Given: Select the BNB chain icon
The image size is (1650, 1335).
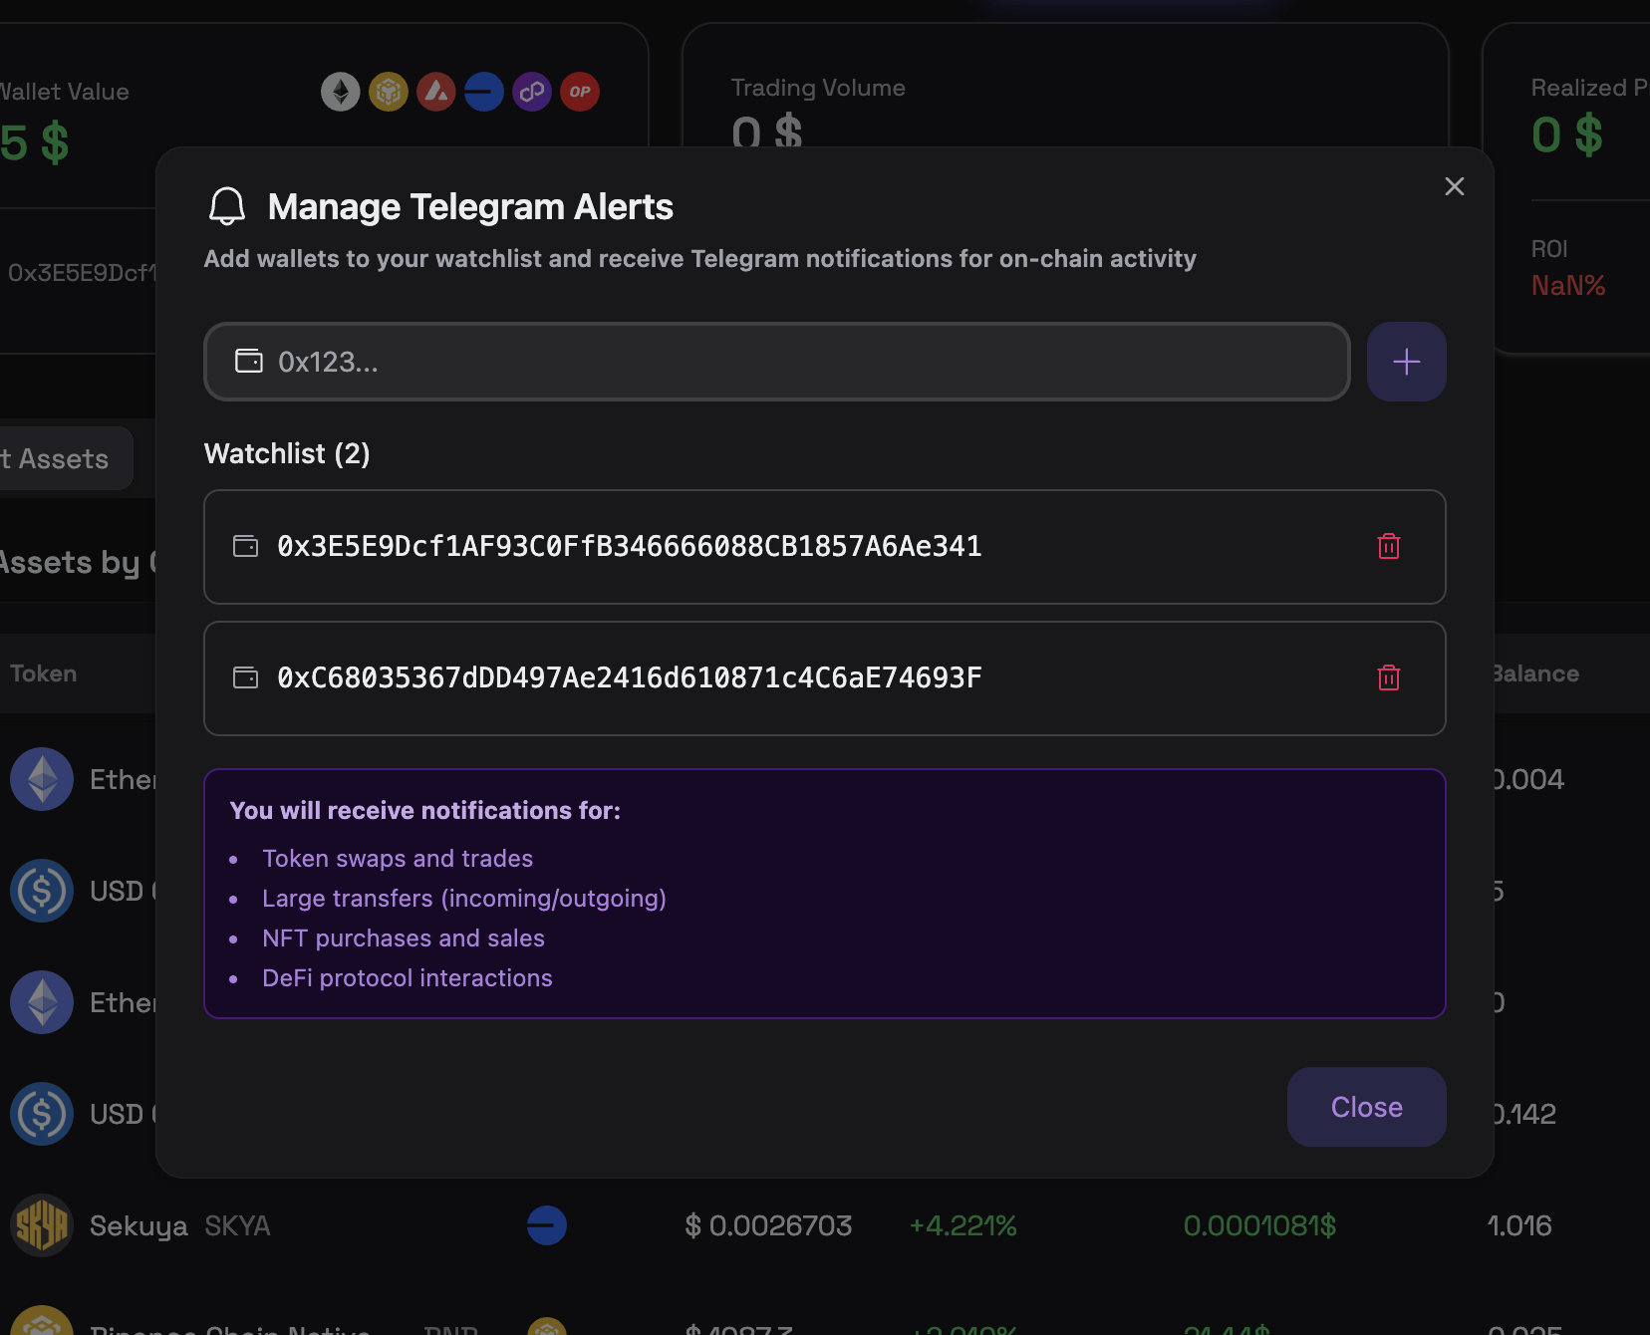Looking at the screenshot, I should coord(389,92).
